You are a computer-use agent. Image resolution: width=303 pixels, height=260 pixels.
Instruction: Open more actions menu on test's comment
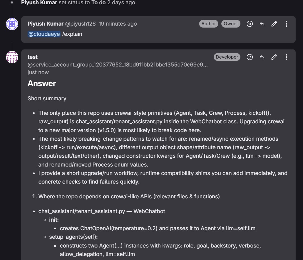(286, 57)
